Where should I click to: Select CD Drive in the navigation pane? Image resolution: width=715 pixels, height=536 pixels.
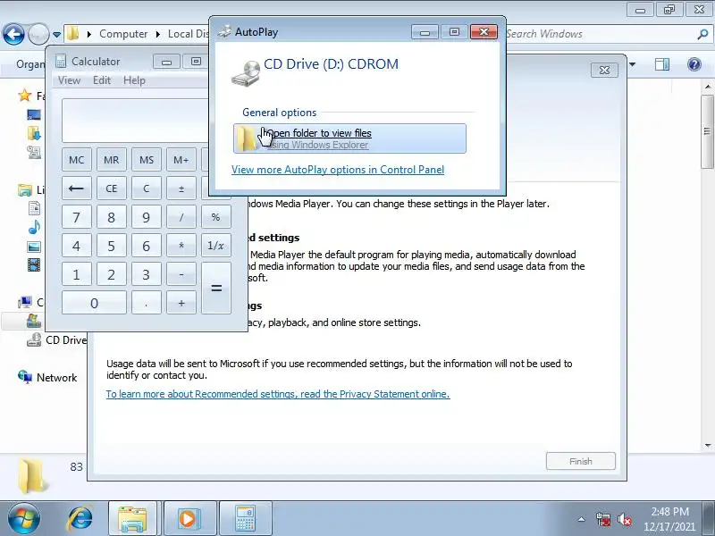pos(56,340)
